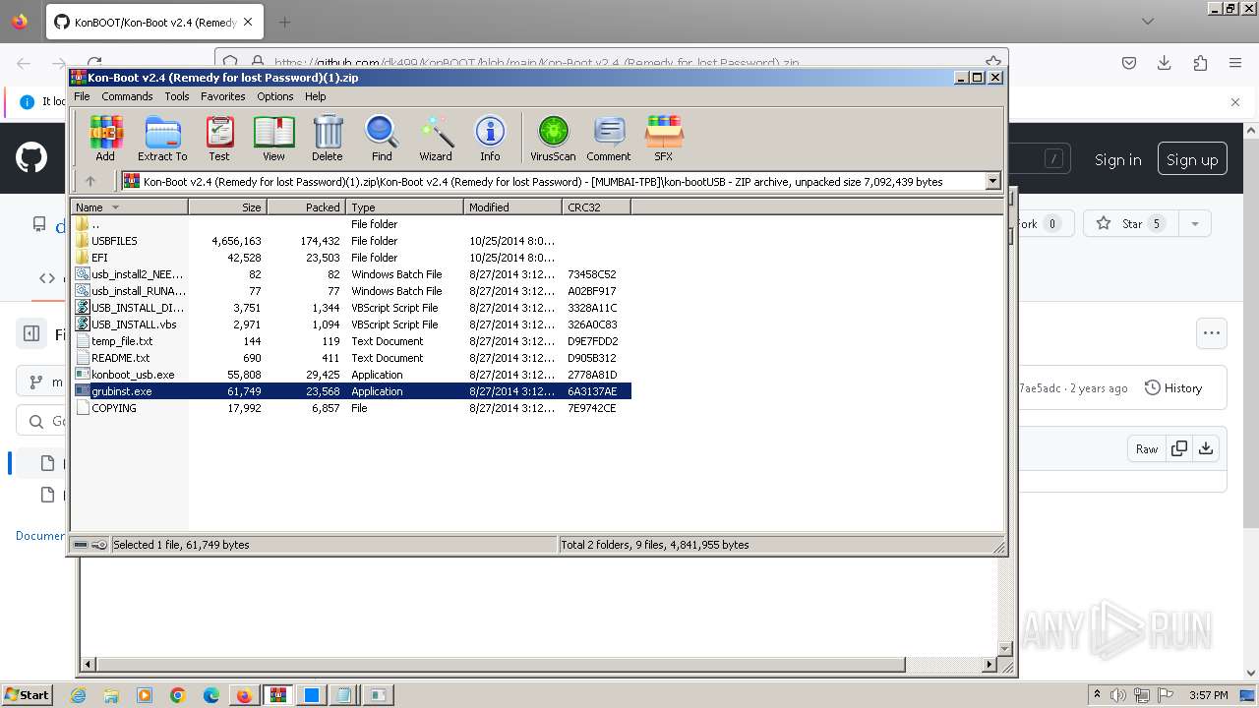Open the Options menu
The image size is (1259, 708).
tap(275, 96)
